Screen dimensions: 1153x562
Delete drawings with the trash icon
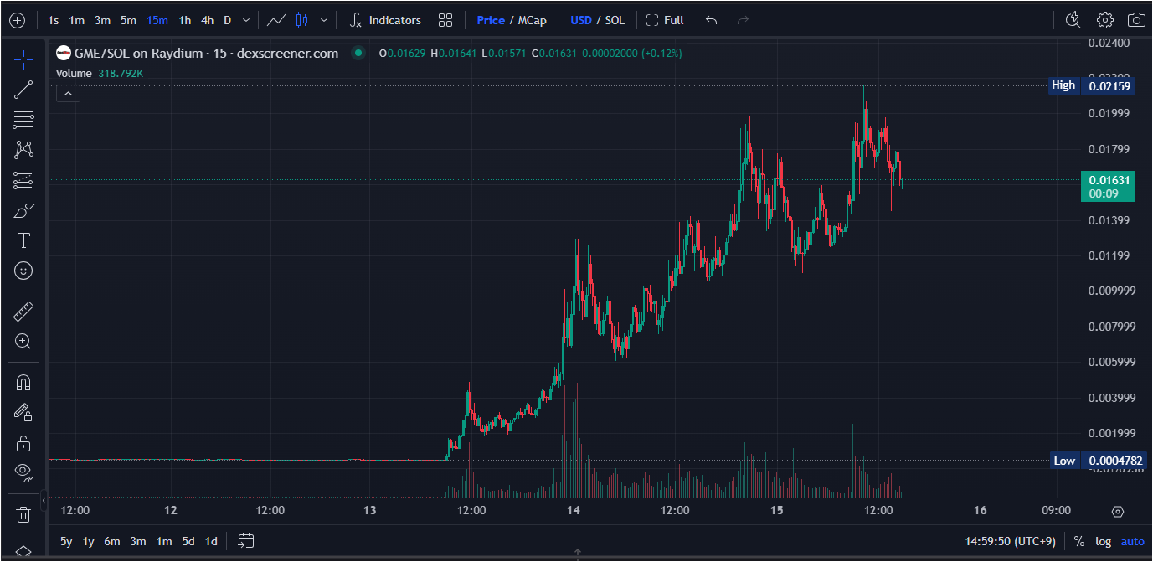pos(23,513)
